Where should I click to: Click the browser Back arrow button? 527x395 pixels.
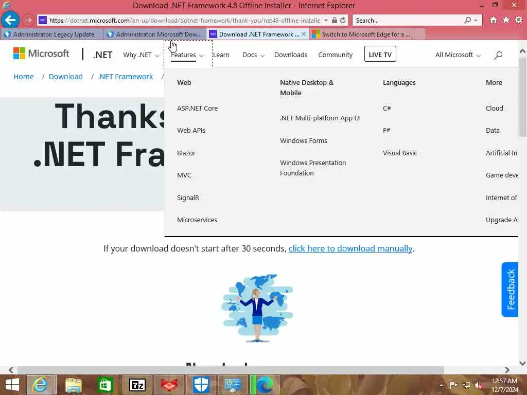(10, 20)
